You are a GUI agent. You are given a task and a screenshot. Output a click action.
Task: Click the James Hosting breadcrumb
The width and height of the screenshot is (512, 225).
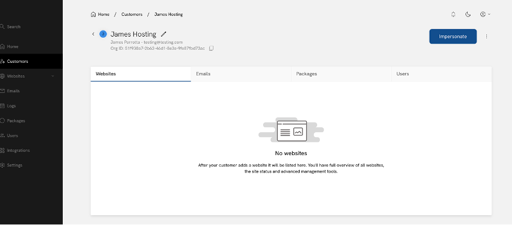click(169, 14)
